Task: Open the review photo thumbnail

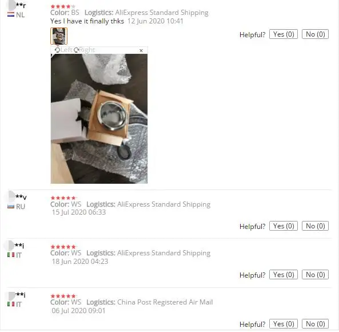Action: [59, 36]
